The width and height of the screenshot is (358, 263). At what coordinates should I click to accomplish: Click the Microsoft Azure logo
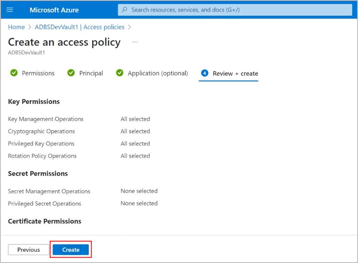(54, 10)
